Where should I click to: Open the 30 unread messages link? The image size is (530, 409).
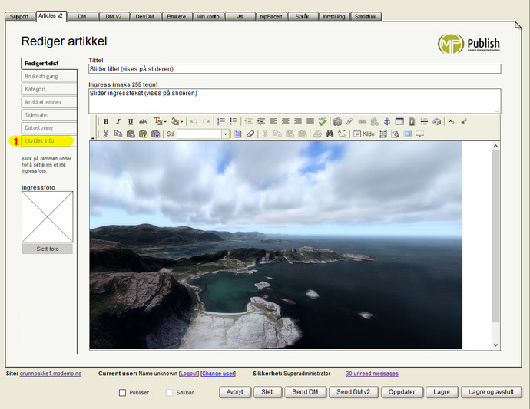coord(372,374)
